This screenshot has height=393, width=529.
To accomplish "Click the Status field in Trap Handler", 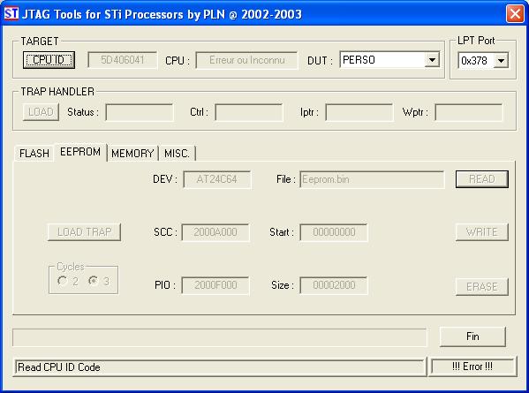I will (140, 112).
